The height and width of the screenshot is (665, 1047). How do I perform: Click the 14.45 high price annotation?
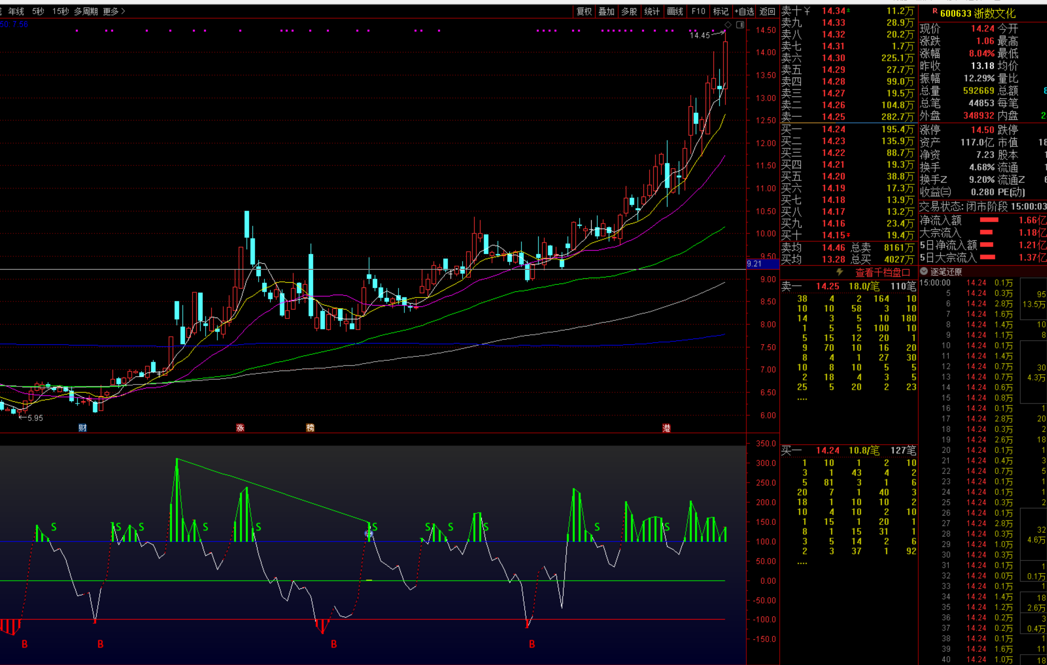[700, 35]
